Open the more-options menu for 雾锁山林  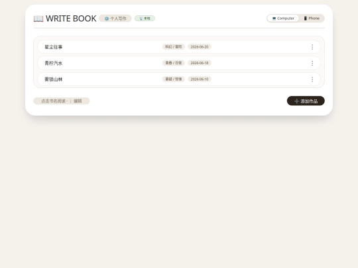coord(312,79)
